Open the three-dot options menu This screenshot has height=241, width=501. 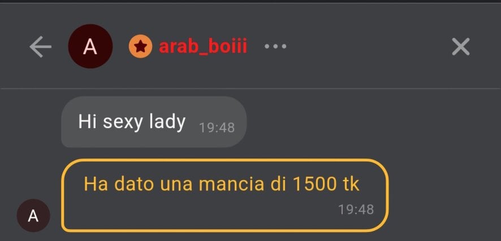[275, 46]
